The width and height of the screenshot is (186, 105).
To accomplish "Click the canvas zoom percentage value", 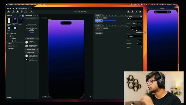I will (x=45, y=97).
